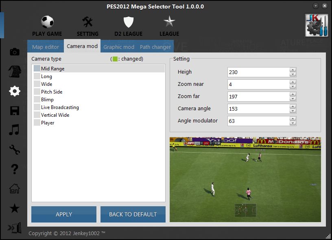Increase Angle modulator with up arrow

[x=293, y=119]
